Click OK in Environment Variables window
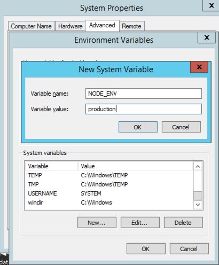The width and height of the screenshot is (219, 265). pos(146,248)
